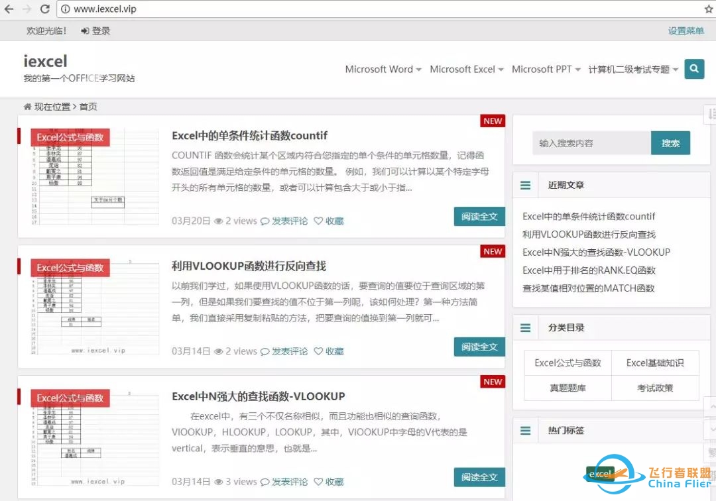Click 发表评论 on the 反向查找 article
Image resolution: width=716 pixels, height=501 pixels.
click(x=290, y=351)
